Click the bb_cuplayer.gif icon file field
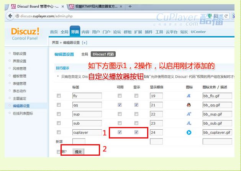The height and width of the screenshot is (171, 241). 217,132
